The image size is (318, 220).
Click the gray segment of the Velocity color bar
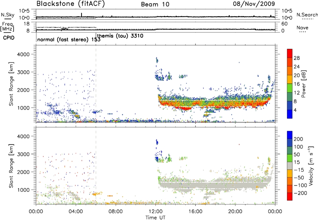(290, 166)
